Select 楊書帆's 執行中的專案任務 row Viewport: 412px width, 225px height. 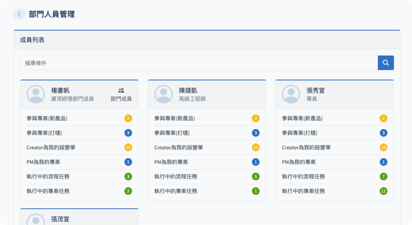[x=48, y=191]
